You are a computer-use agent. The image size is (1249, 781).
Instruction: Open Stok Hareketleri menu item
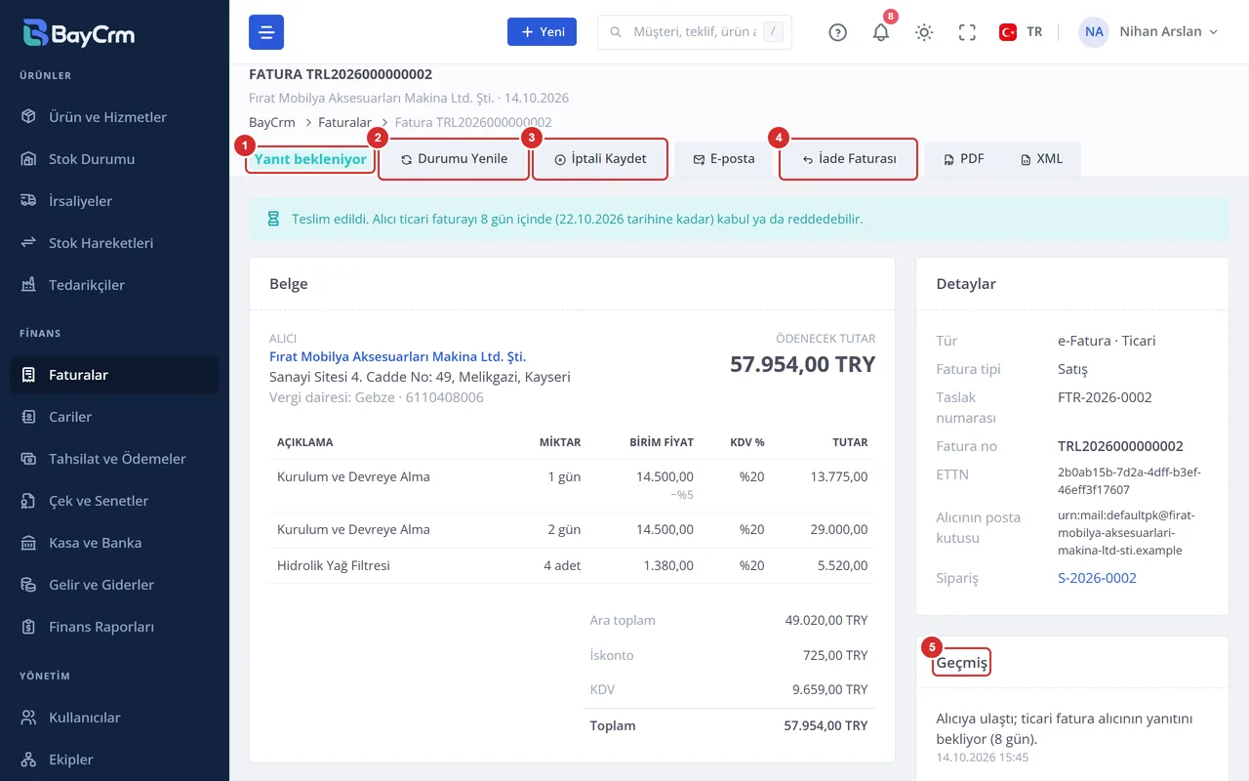pos(114,243)
